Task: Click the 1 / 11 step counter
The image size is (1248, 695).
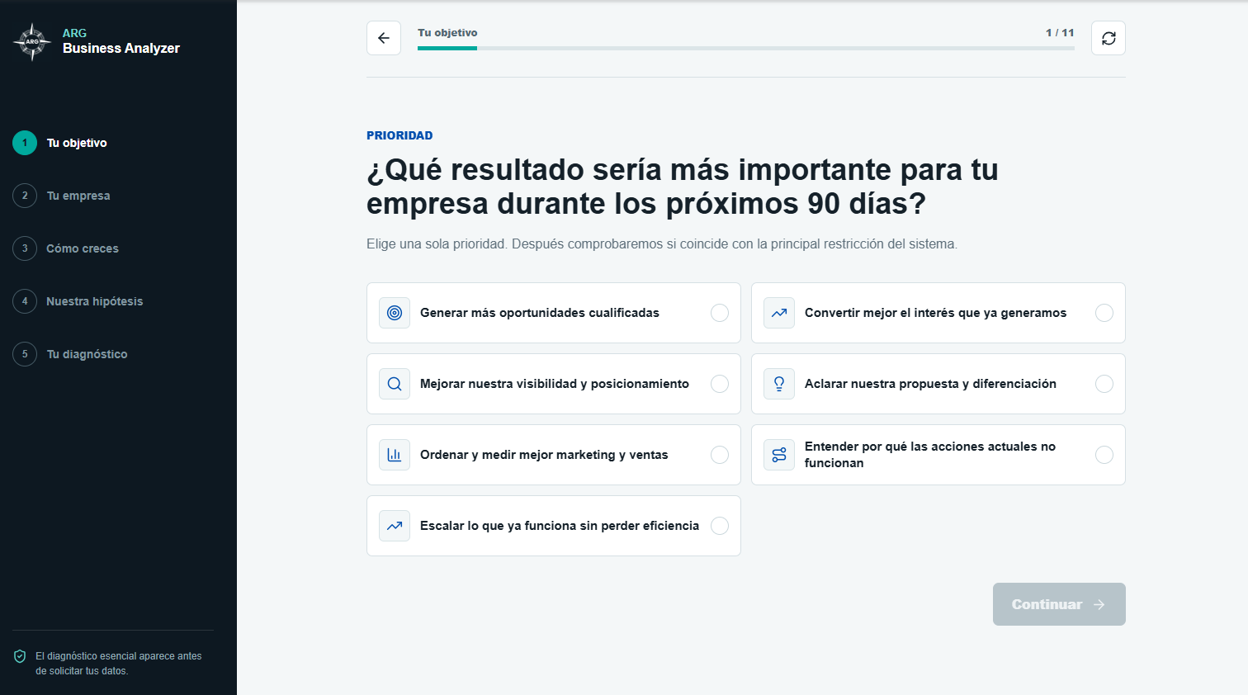Action: [x=1060, y=33]
